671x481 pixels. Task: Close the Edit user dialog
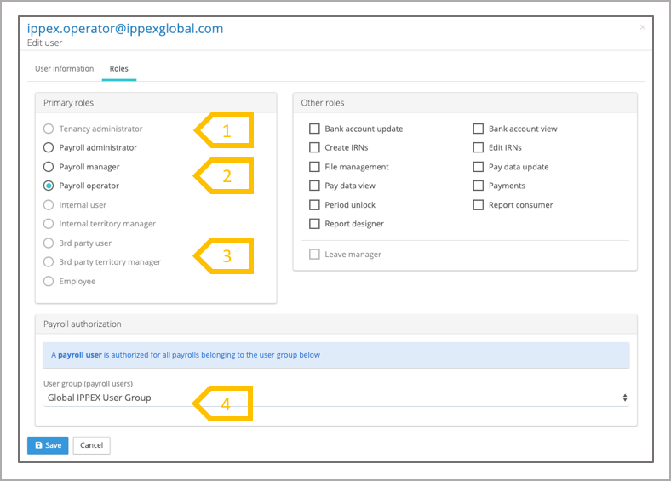click(642, 28)
